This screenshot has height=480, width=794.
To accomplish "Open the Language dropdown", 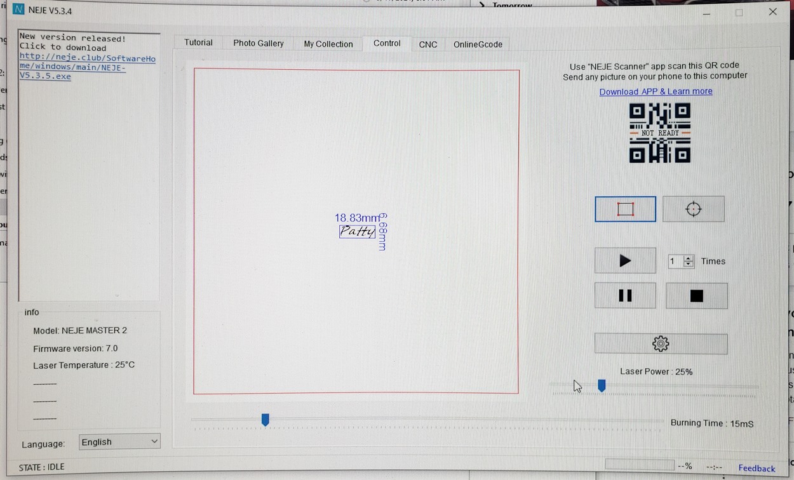I will point(119,442).
